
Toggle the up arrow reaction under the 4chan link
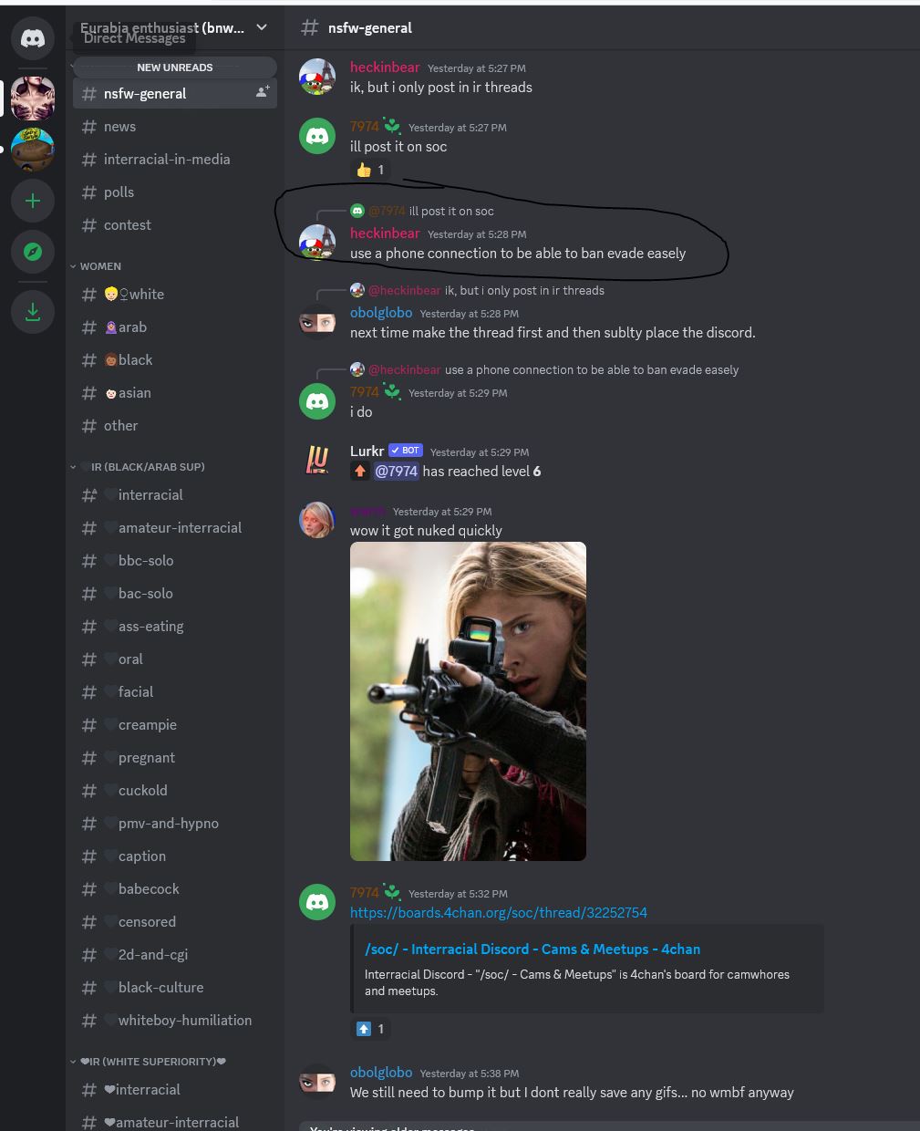tap(370, 1029)
